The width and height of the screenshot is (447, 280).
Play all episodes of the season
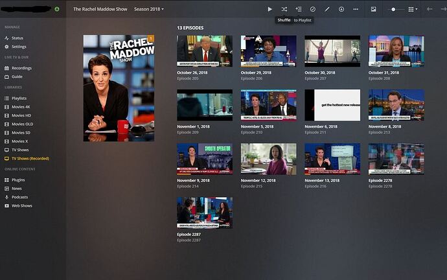[269, 9]
